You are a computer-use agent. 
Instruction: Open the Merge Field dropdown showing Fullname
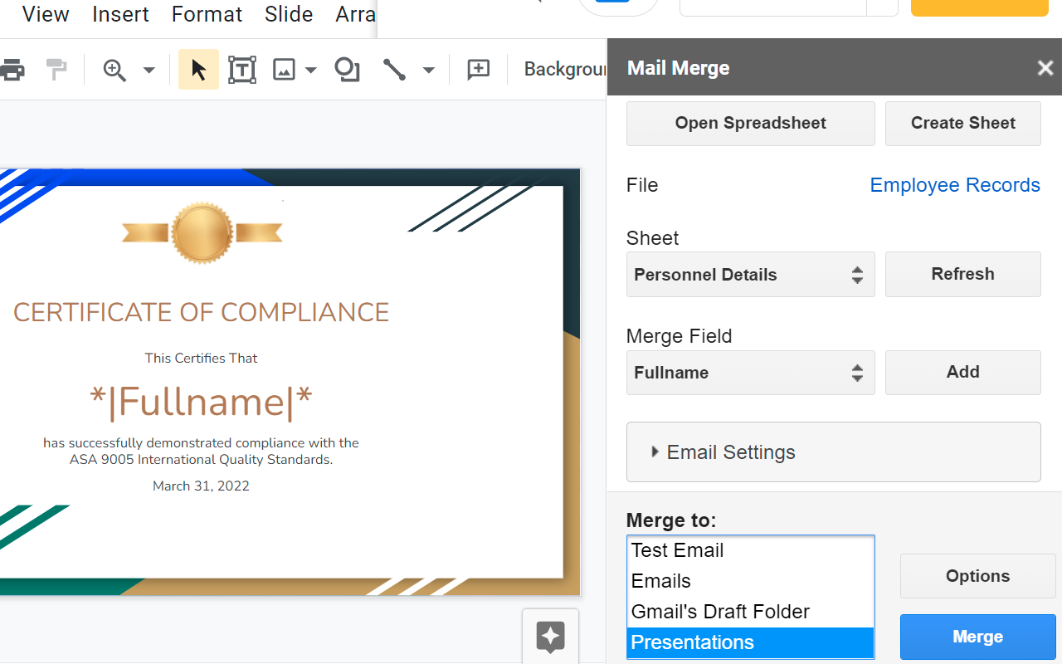coord(750,373)
